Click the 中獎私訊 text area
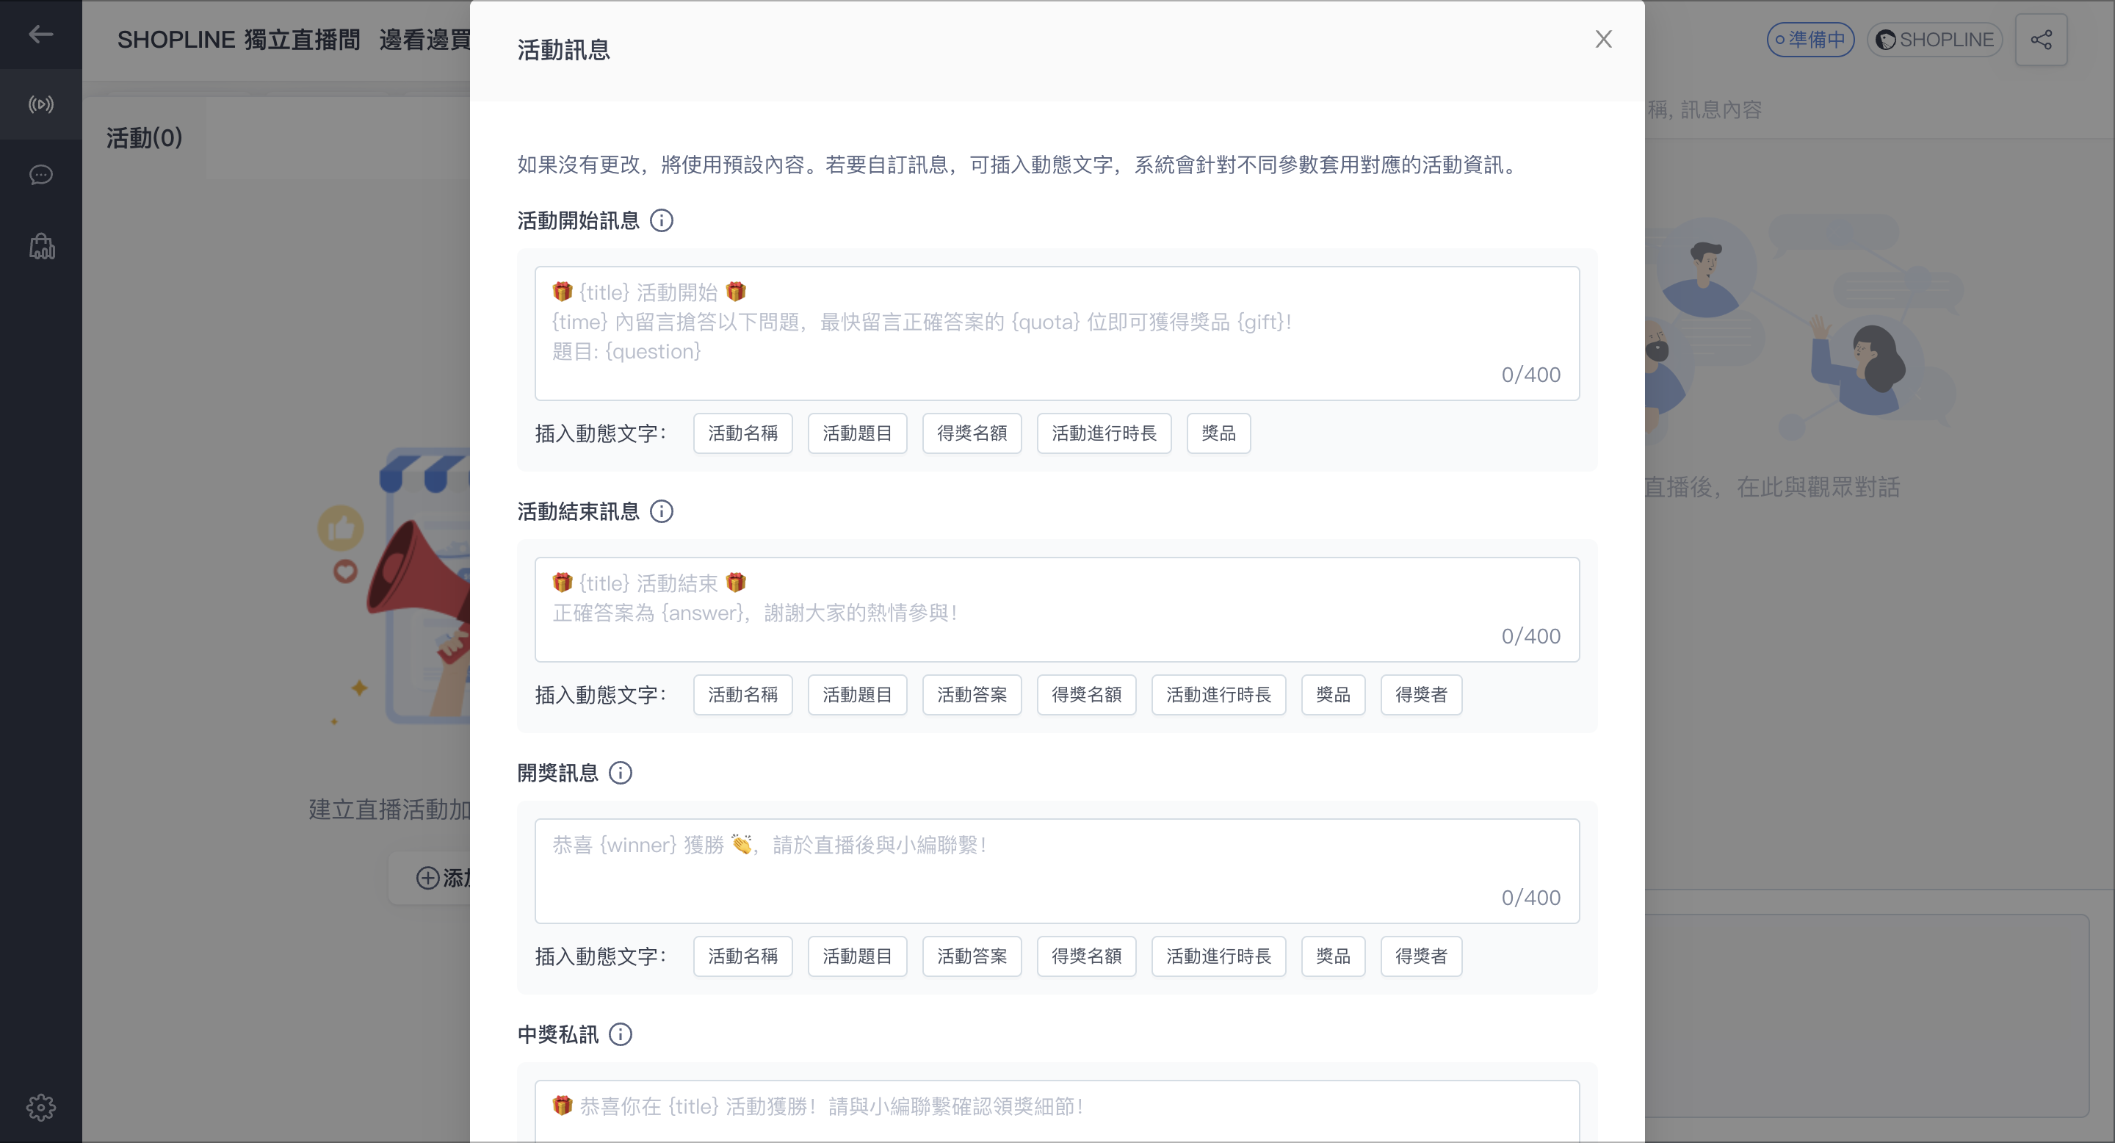 coord(1057,1111)
